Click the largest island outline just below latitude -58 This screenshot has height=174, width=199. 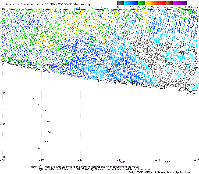[50, 132]
